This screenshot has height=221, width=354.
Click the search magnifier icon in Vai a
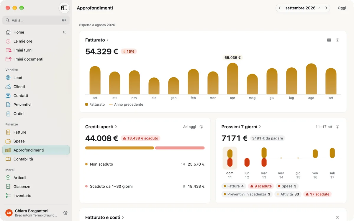[x=8, y=20]
